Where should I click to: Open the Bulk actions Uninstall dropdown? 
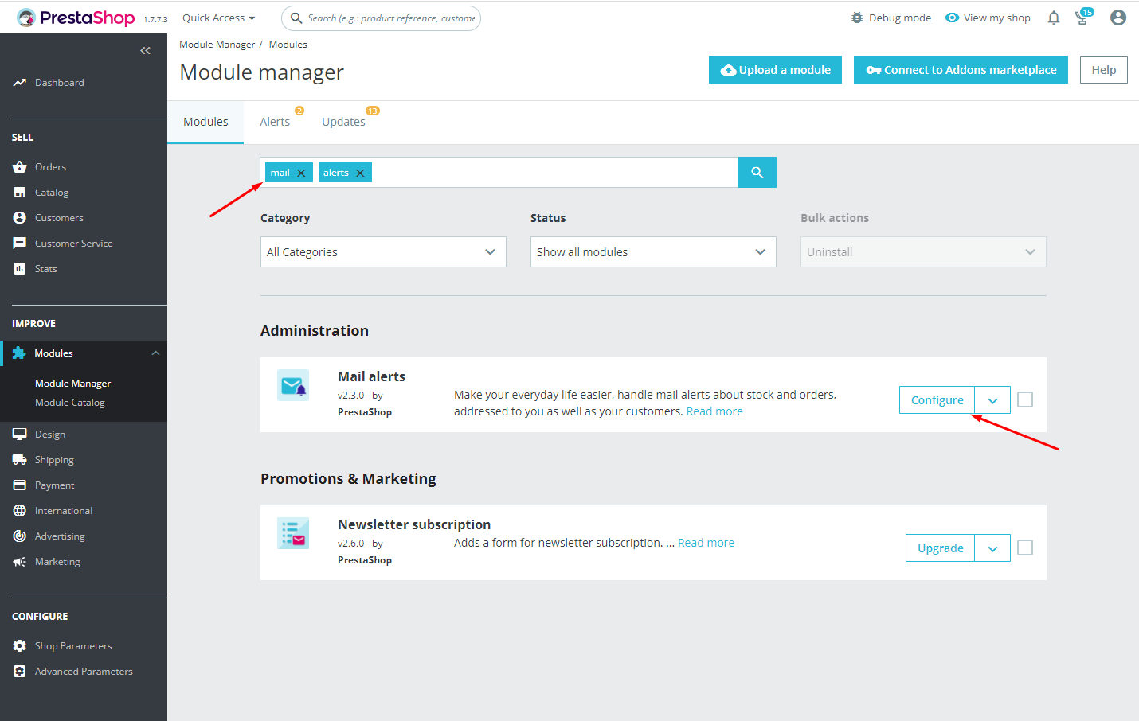coord(923,251)
